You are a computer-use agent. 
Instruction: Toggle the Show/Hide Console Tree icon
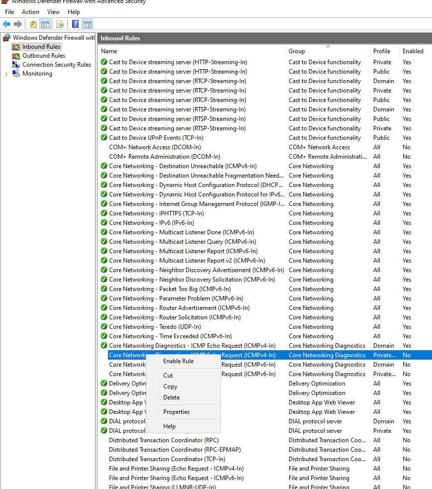click(x=45, y=24)
